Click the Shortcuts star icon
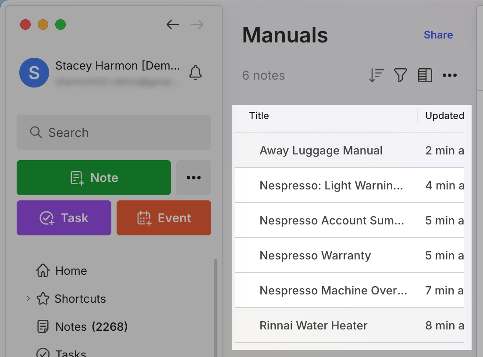 pyautogui.click(x=43, y=298)
